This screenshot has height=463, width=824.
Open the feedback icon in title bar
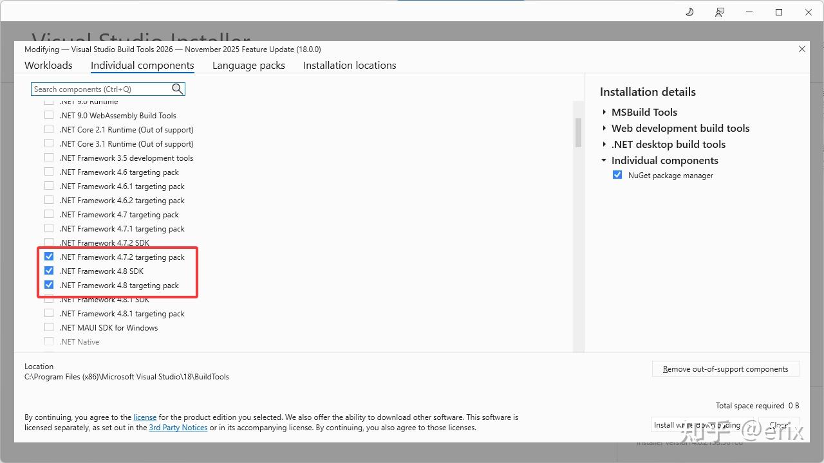(720, 12)
